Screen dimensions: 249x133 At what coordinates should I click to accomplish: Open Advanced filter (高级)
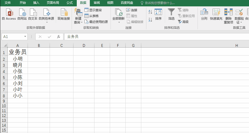(x=183, y=22)
